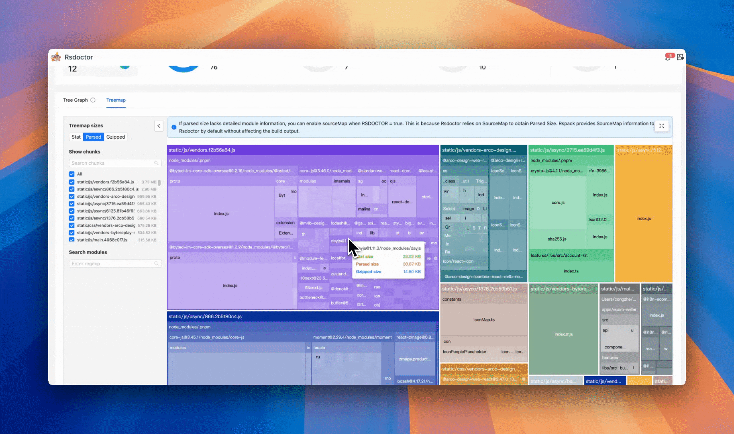Uncheck the All chunks checkbox
The image size is (734, 434).
(x=71, y=174)
